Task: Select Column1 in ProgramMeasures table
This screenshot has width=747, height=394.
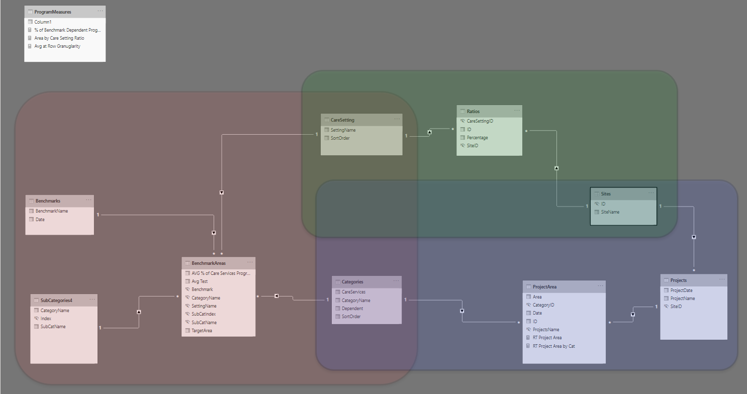Action: point(65,22)
